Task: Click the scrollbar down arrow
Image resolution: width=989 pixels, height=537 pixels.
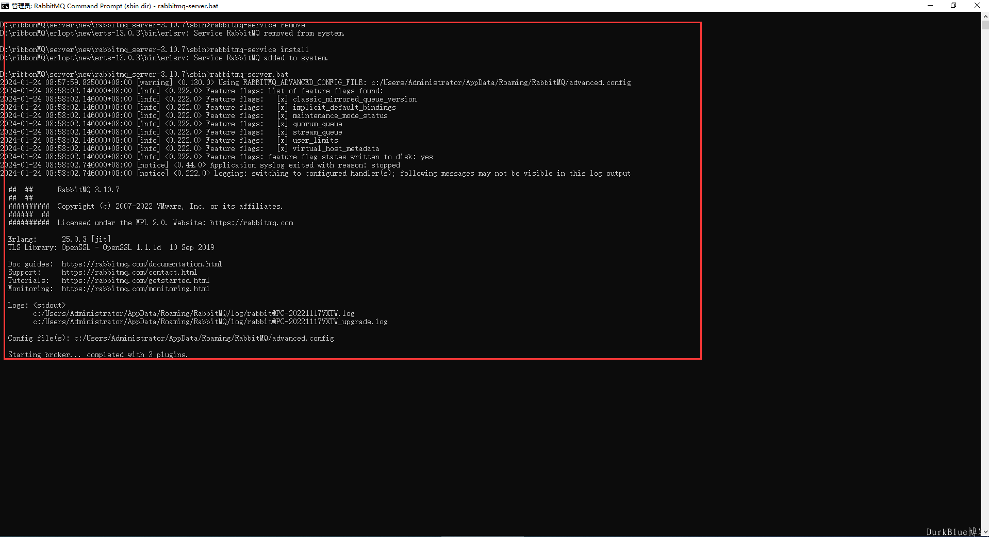Action: pyautogui.click(x=985, y=532)
